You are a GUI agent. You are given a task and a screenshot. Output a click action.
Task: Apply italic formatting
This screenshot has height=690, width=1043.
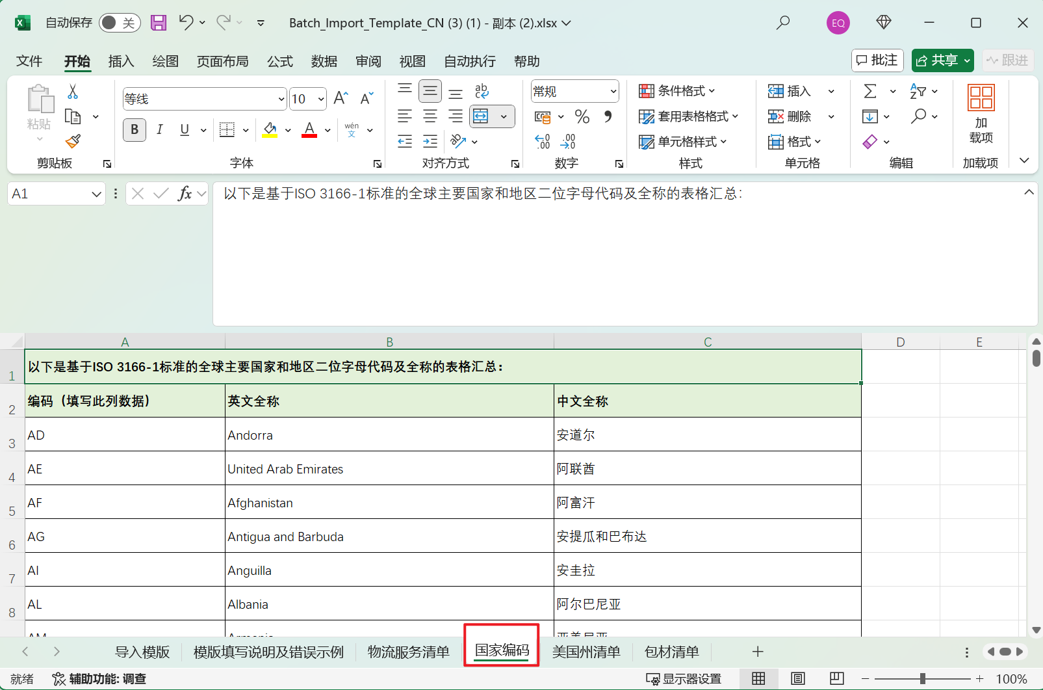pyautogui.click(x=159, y=129)
